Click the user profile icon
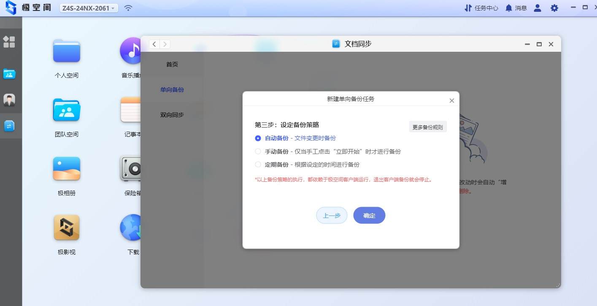597x306 pixels. click(x=537, y=8)
